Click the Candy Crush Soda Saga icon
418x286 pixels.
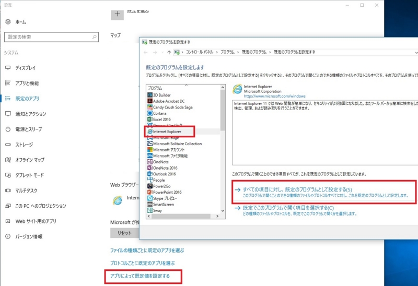(150, 107)
